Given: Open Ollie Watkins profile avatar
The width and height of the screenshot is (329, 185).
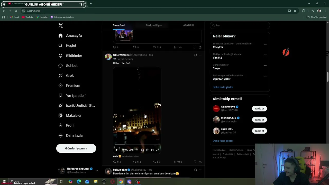Looking at the screenshot, I should pos(108,57).
